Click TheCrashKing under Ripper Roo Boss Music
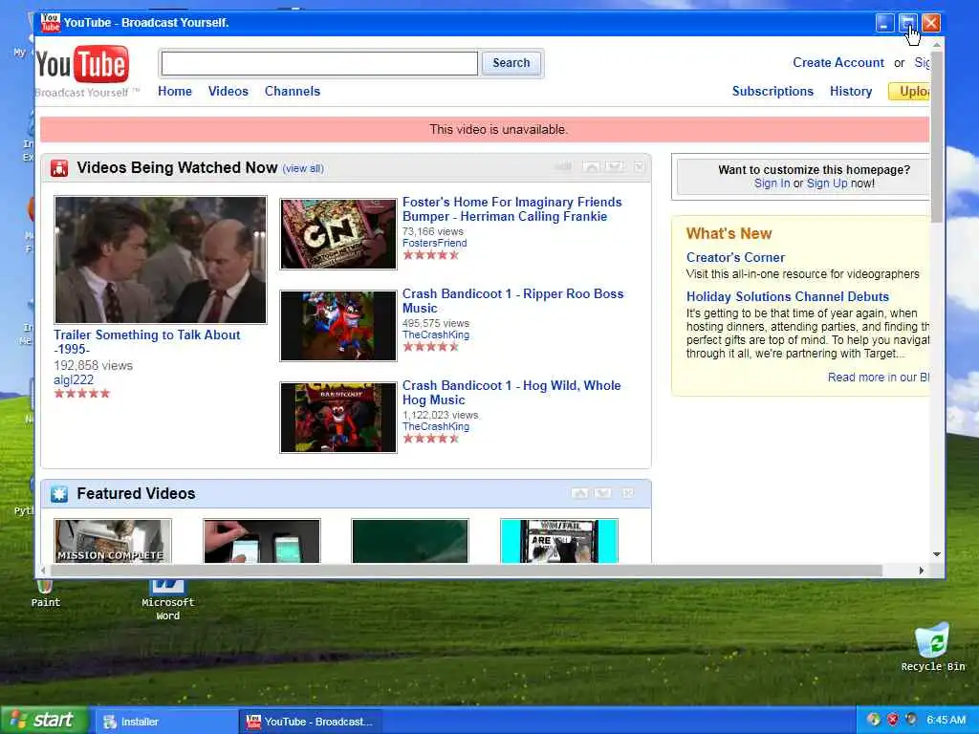979x734 pixels. coord(436,335)
